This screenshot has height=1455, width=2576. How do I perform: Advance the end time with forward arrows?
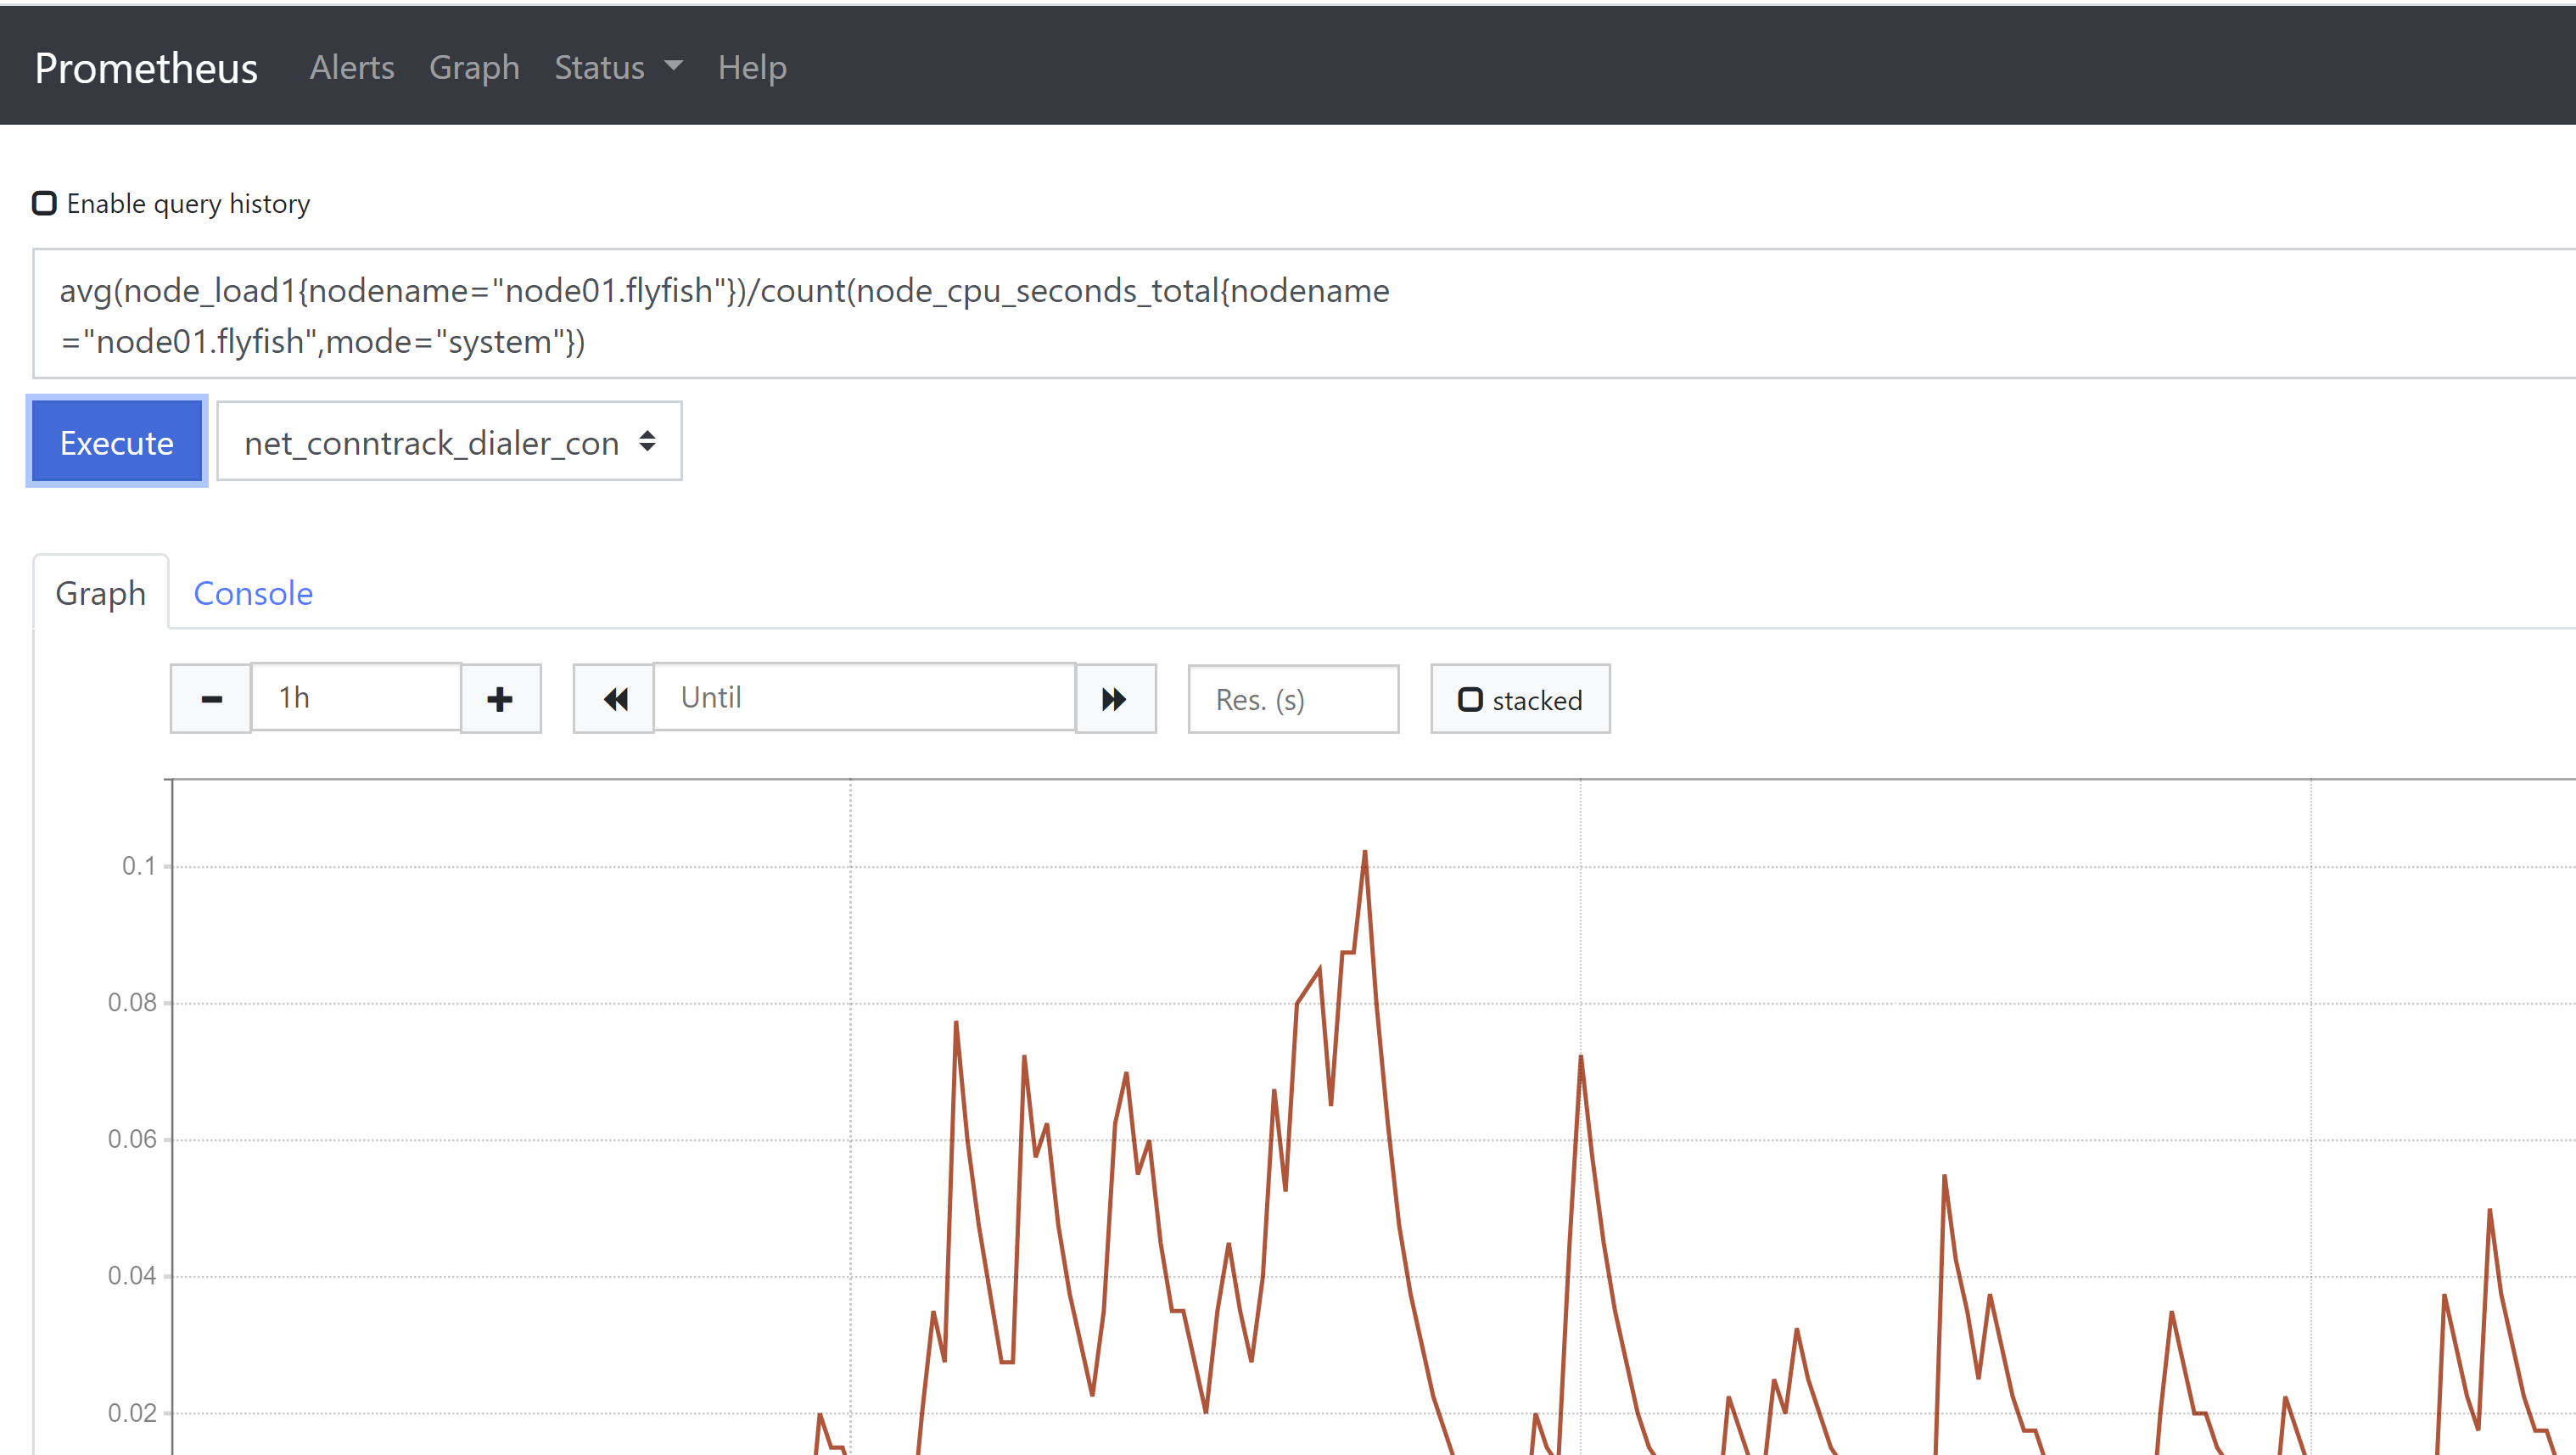coord(1115,699)
